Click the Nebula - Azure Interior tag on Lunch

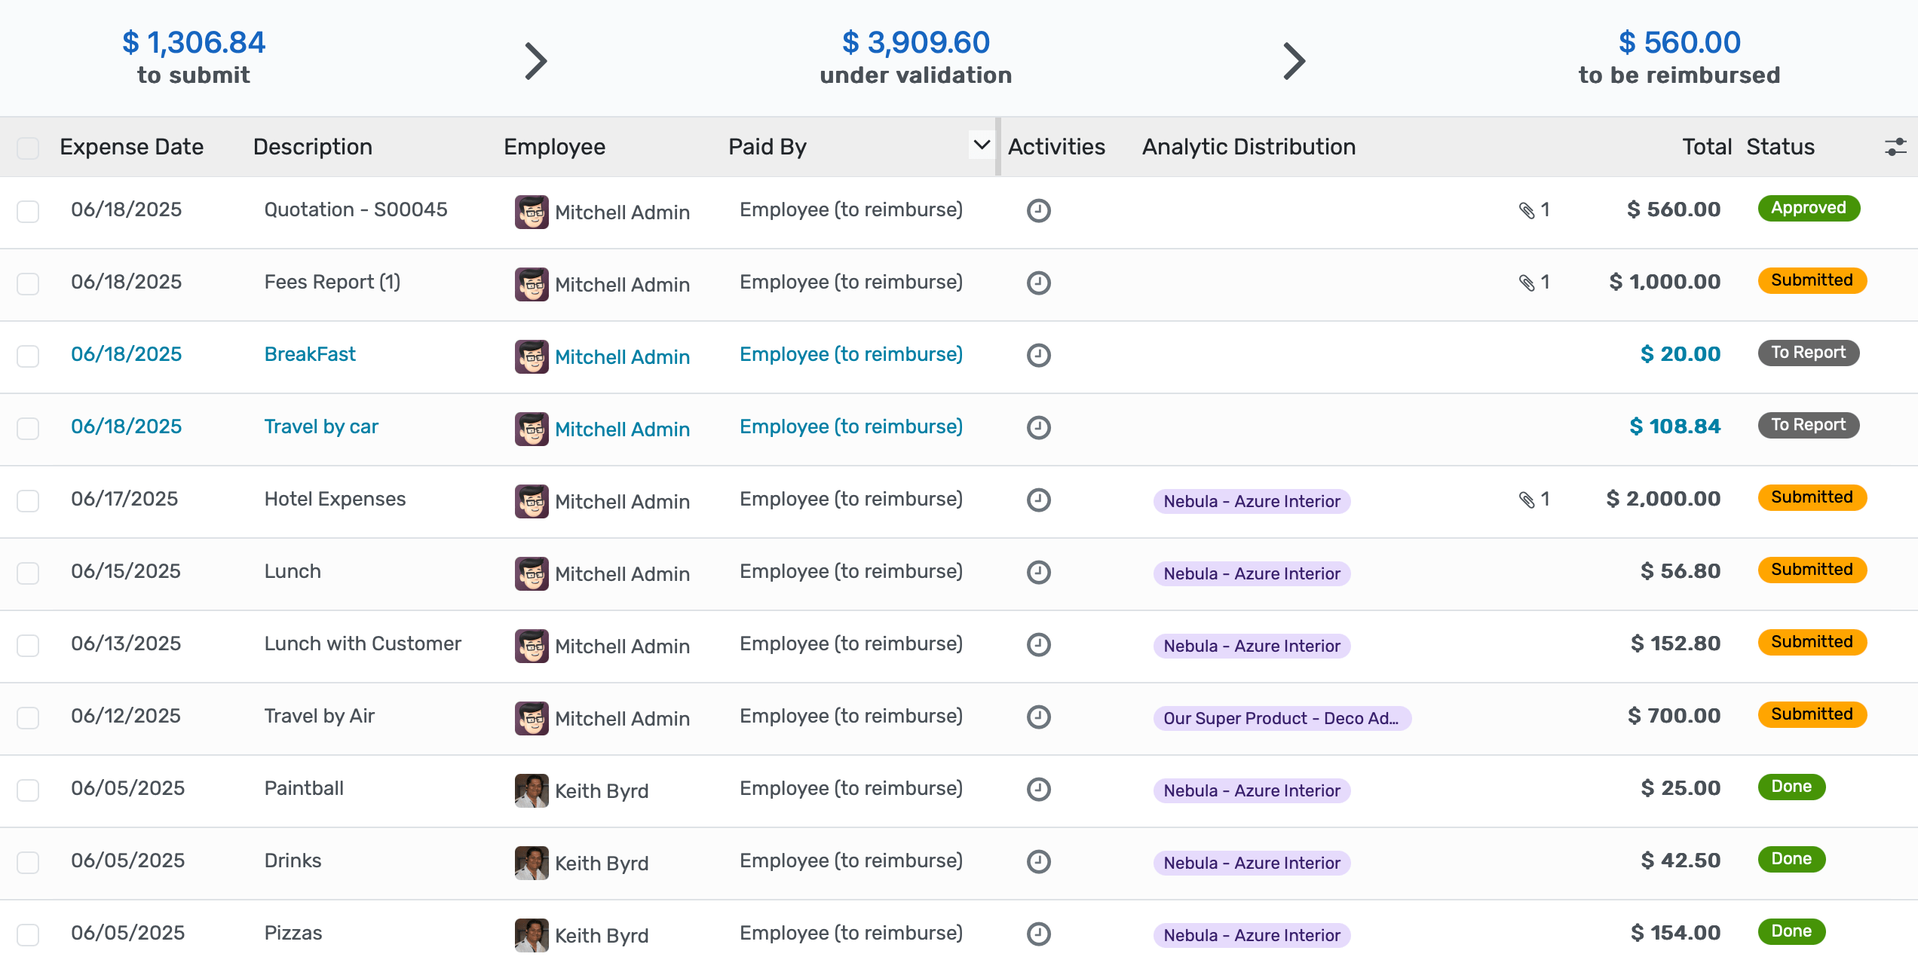[x=1252, y=573]
